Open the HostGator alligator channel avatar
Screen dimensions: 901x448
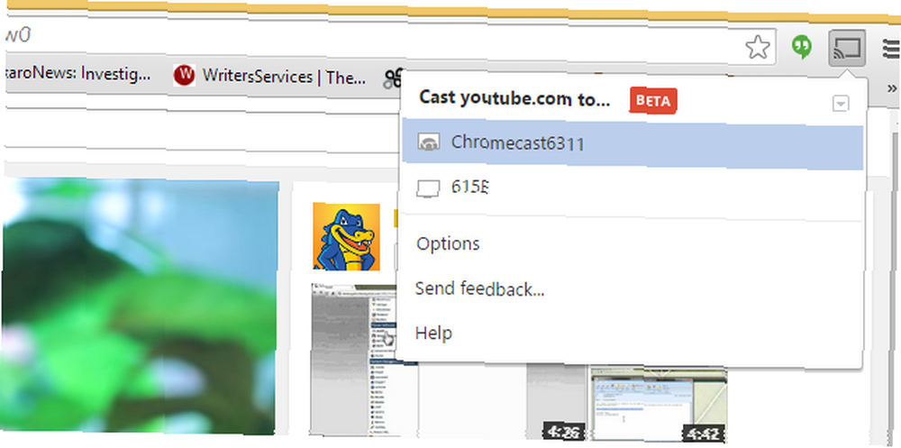click(346, 236)
